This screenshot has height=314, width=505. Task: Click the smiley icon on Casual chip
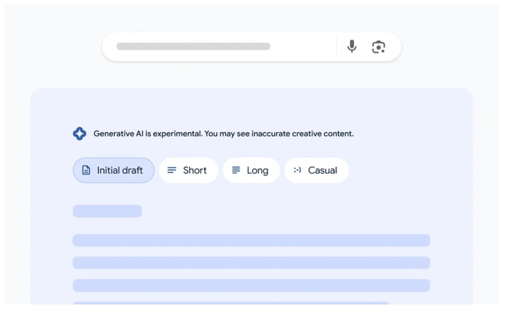point(297,170)
